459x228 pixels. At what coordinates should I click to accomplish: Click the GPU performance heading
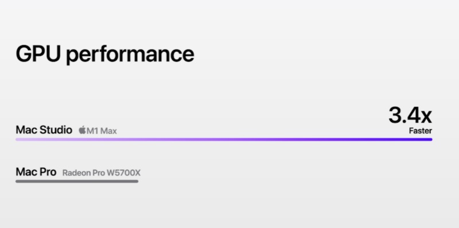click(x=105, y=54)
